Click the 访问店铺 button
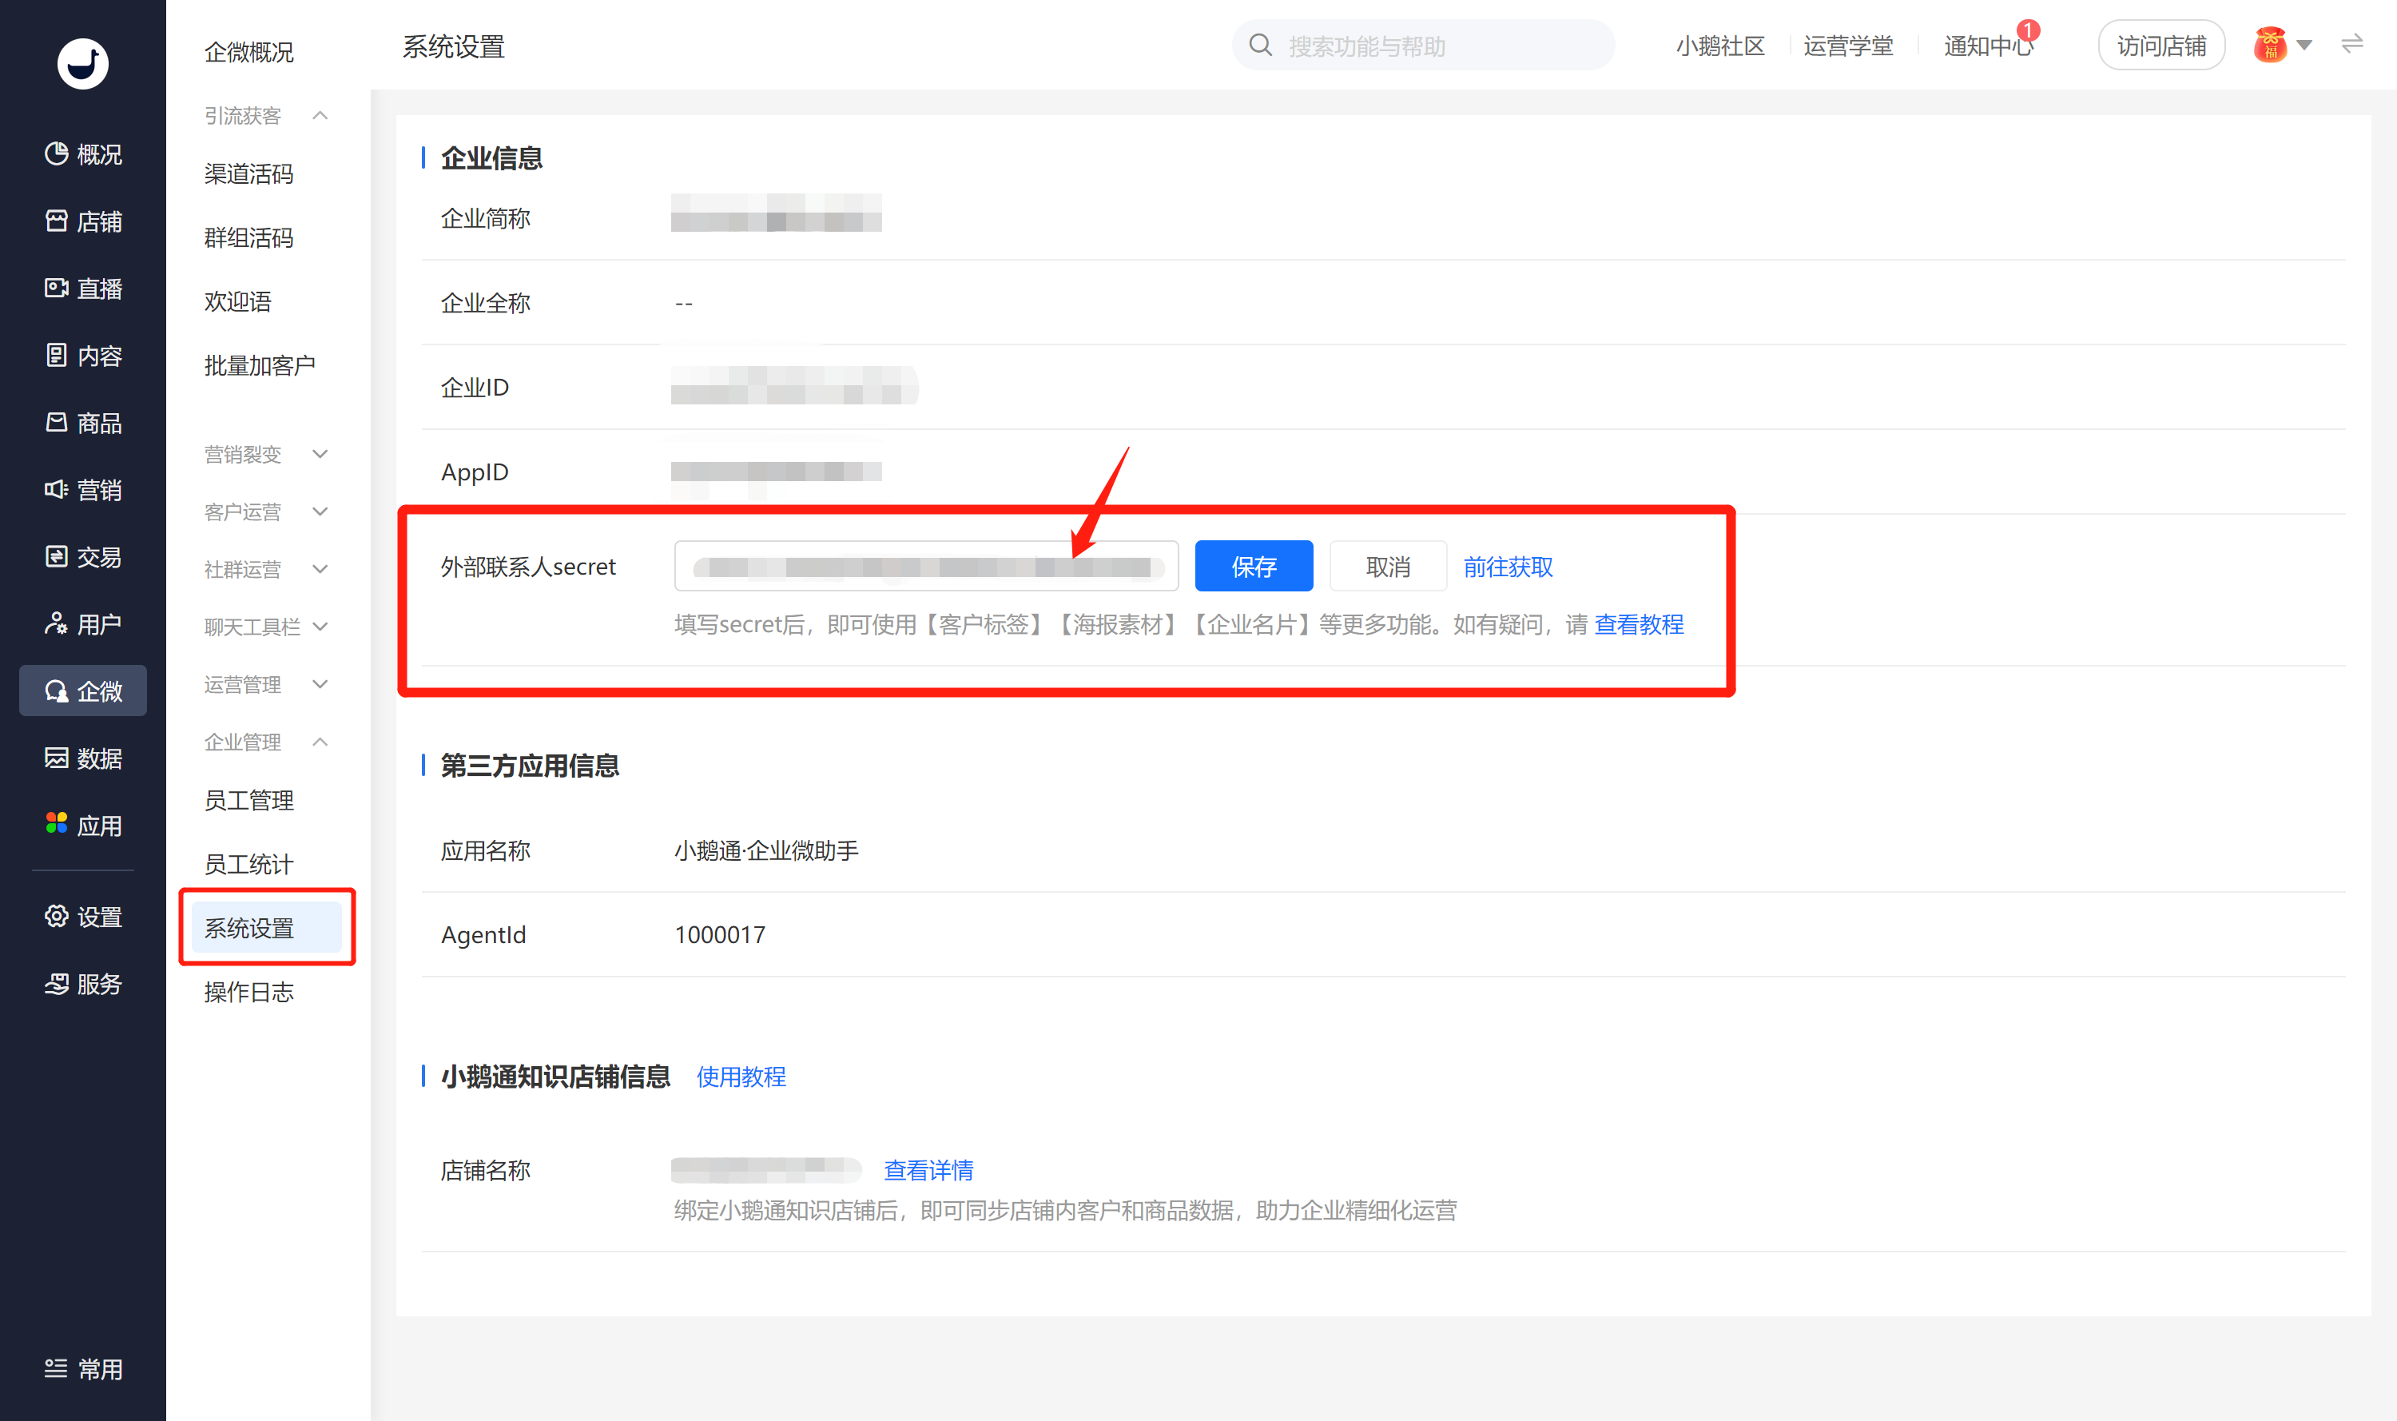The height and width of the screenshot is (1421, 2397). tap(2160, 45)
